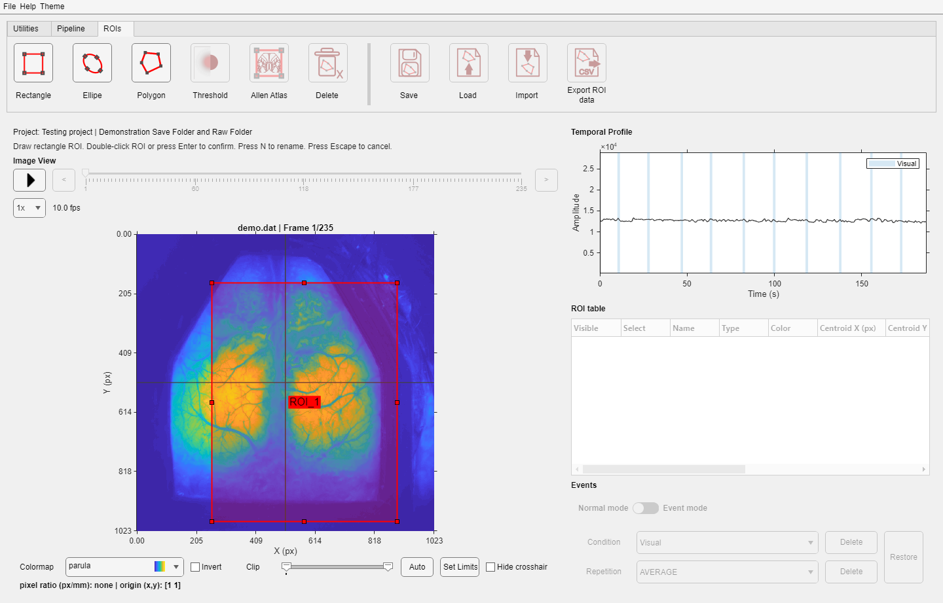This screenshot has width=943, height=603.
Task: Click the Set Limits button
Action: point(460,567)
